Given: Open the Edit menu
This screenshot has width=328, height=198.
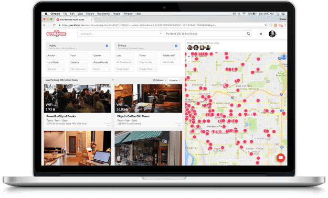Looking at the screenshot, I should [x=72, y=14].
